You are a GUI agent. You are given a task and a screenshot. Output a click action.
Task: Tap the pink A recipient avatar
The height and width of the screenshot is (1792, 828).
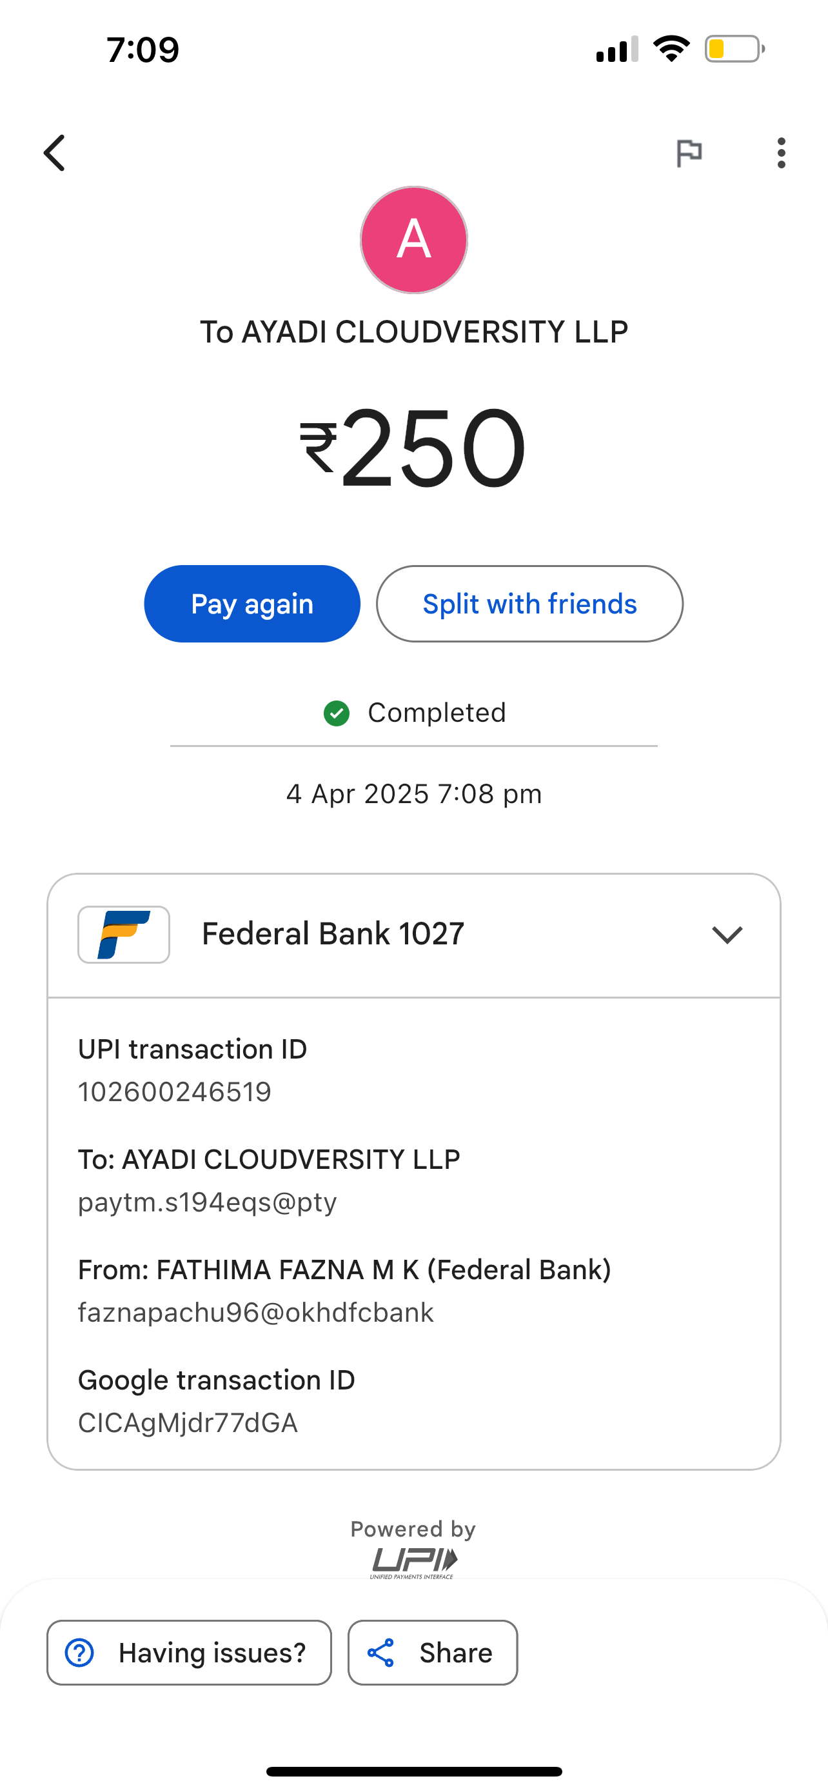pos(413,240)
